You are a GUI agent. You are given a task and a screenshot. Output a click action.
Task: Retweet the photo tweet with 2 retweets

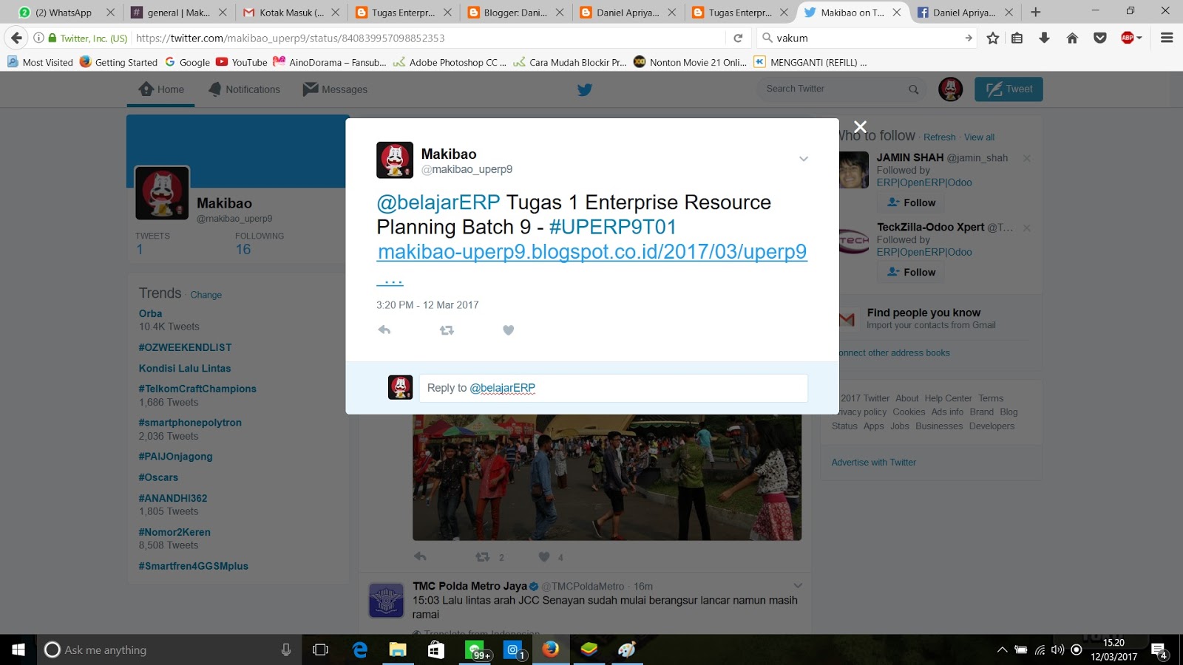(482, 557)
